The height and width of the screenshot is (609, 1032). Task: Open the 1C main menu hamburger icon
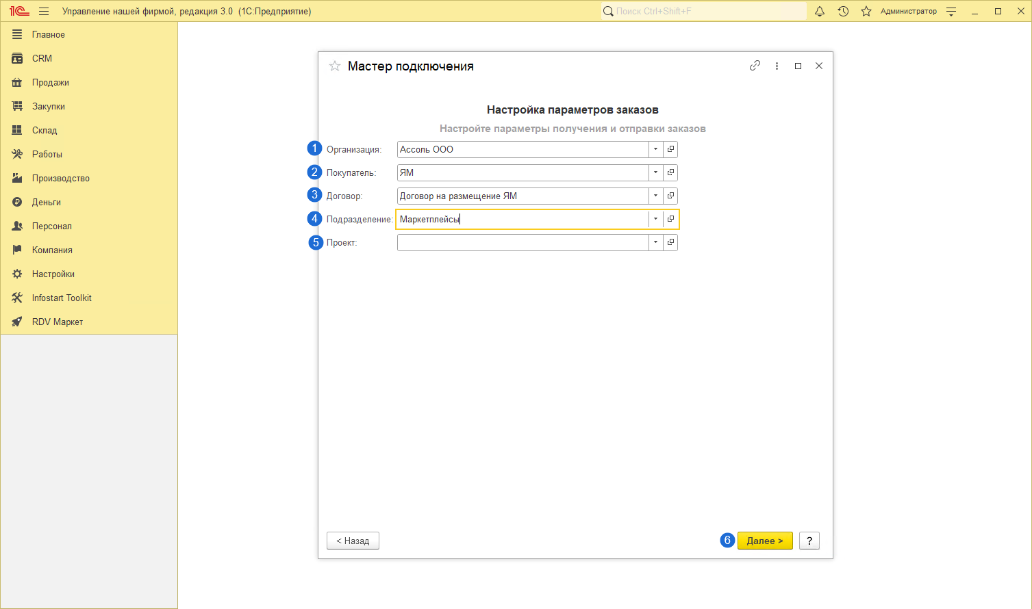click(x=44, y=11)
